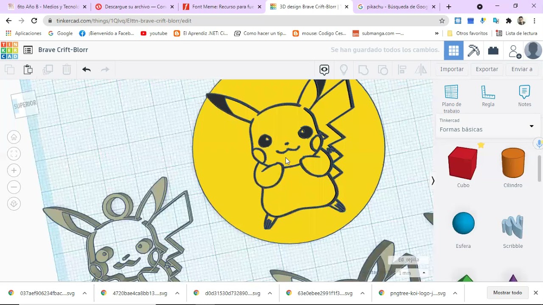543x305 pixels.
Task: Switch to the pikachu Google search tab
Action: 397,7
